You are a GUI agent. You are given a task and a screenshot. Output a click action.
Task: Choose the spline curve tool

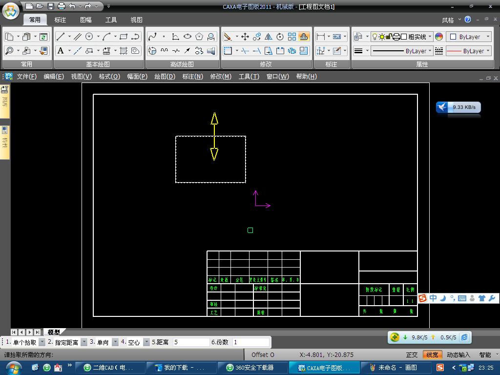coord(152,37)
